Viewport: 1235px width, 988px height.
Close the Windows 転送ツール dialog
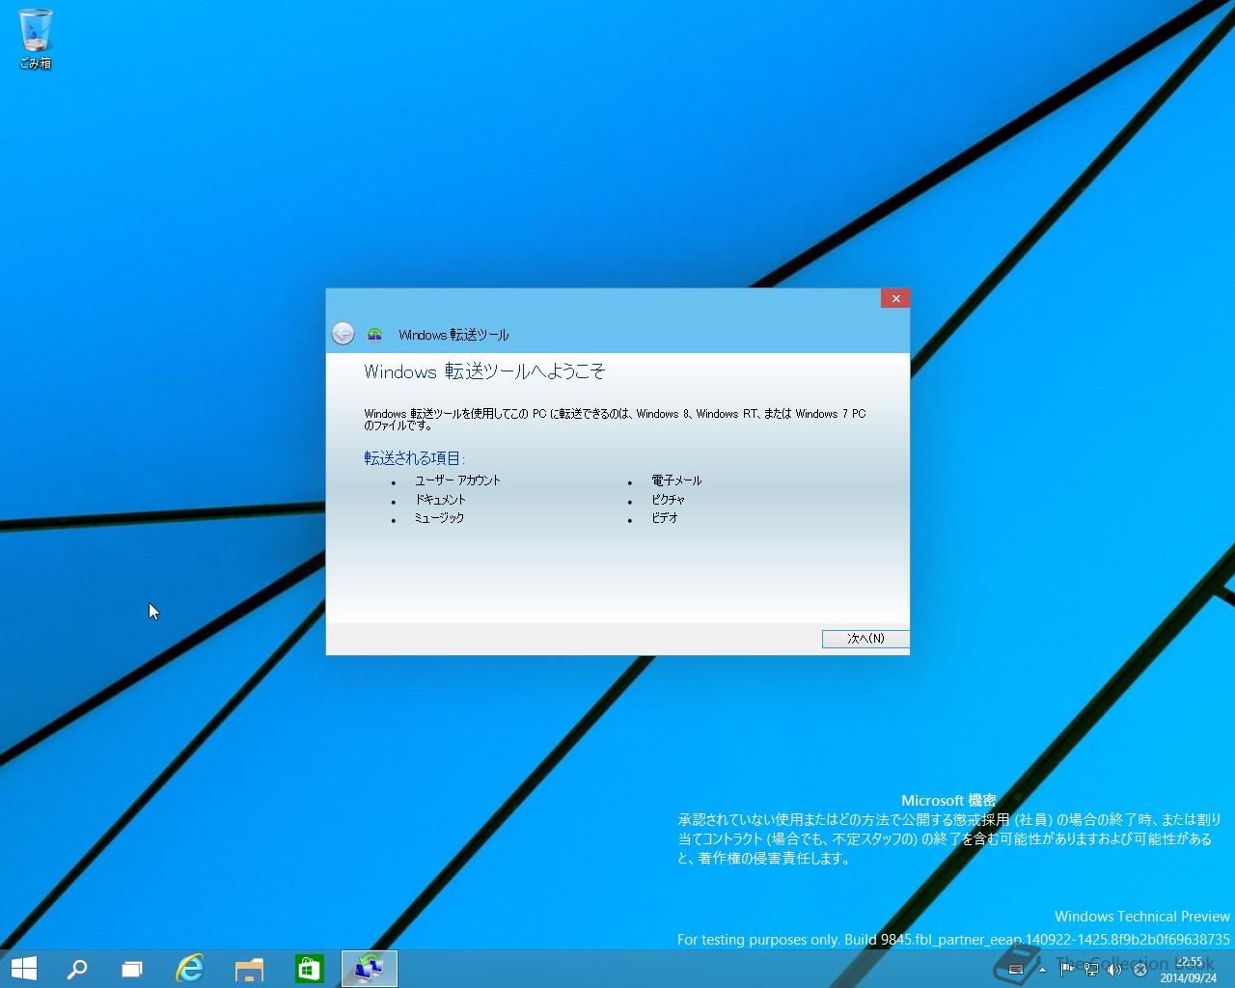895,298
